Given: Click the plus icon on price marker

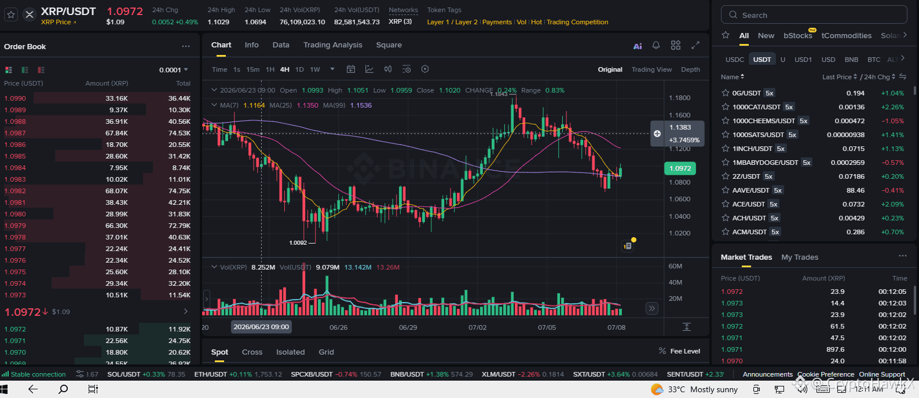Looking at the screenshot, I should pos(657,134).
